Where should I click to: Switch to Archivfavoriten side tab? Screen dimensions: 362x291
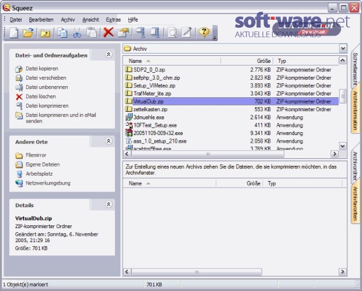tap(355, 204)
